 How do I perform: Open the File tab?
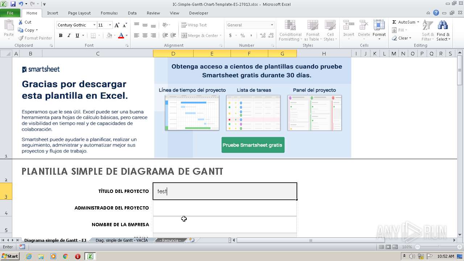point(10,13)
